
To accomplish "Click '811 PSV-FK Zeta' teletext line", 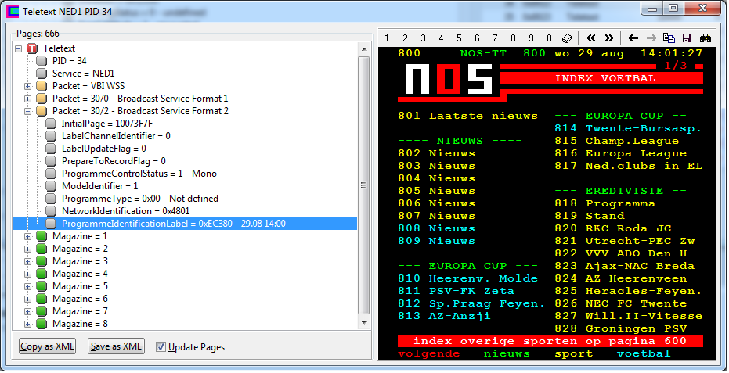I will [456, 291].
